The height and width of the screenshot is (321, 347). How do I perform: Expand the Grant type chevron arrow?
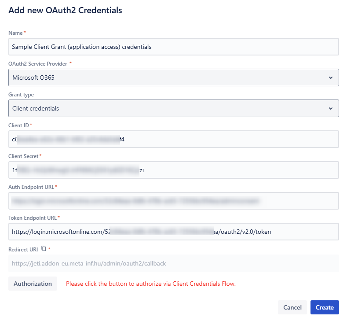[330, 108]
